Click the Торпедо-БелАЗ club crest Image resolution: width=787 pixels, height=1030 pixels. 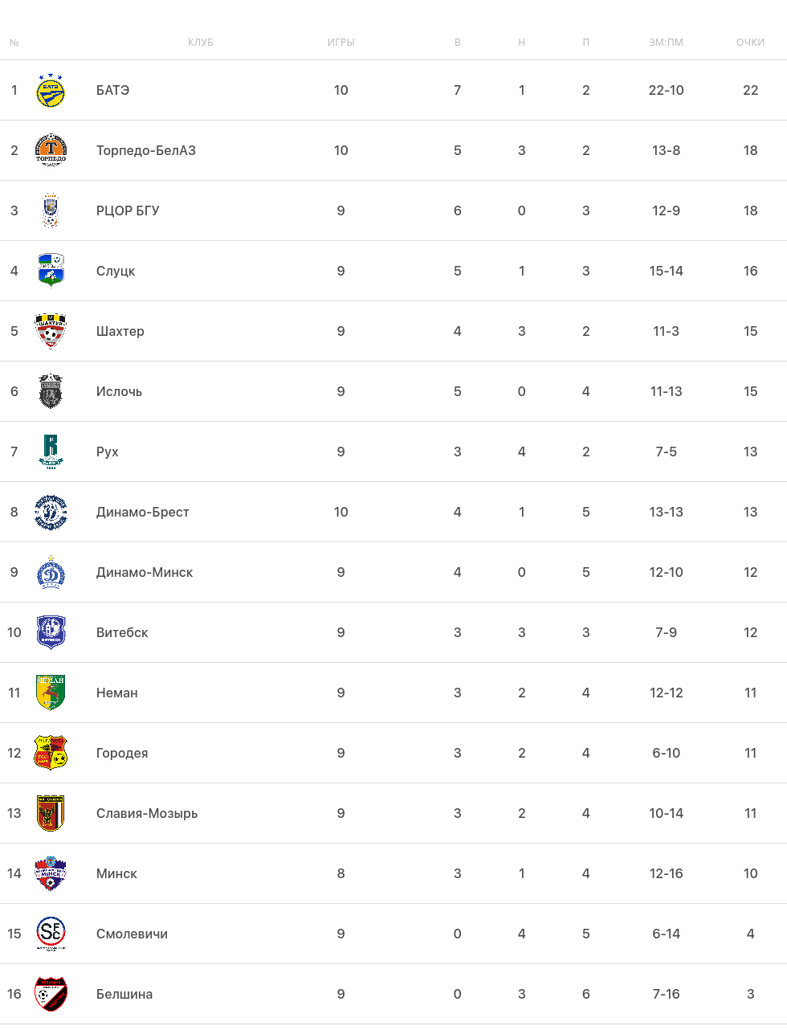coord(51,150)
